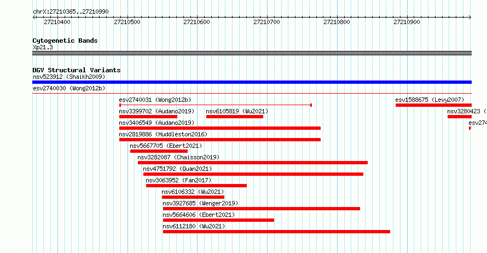Screen dimensions: 487x253
Task: Click the red nsv6106332 variant bar
Action: coord(193,197)
